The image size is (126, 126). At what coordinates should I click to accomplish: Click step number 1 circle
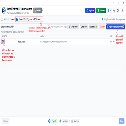click(49, 121)
